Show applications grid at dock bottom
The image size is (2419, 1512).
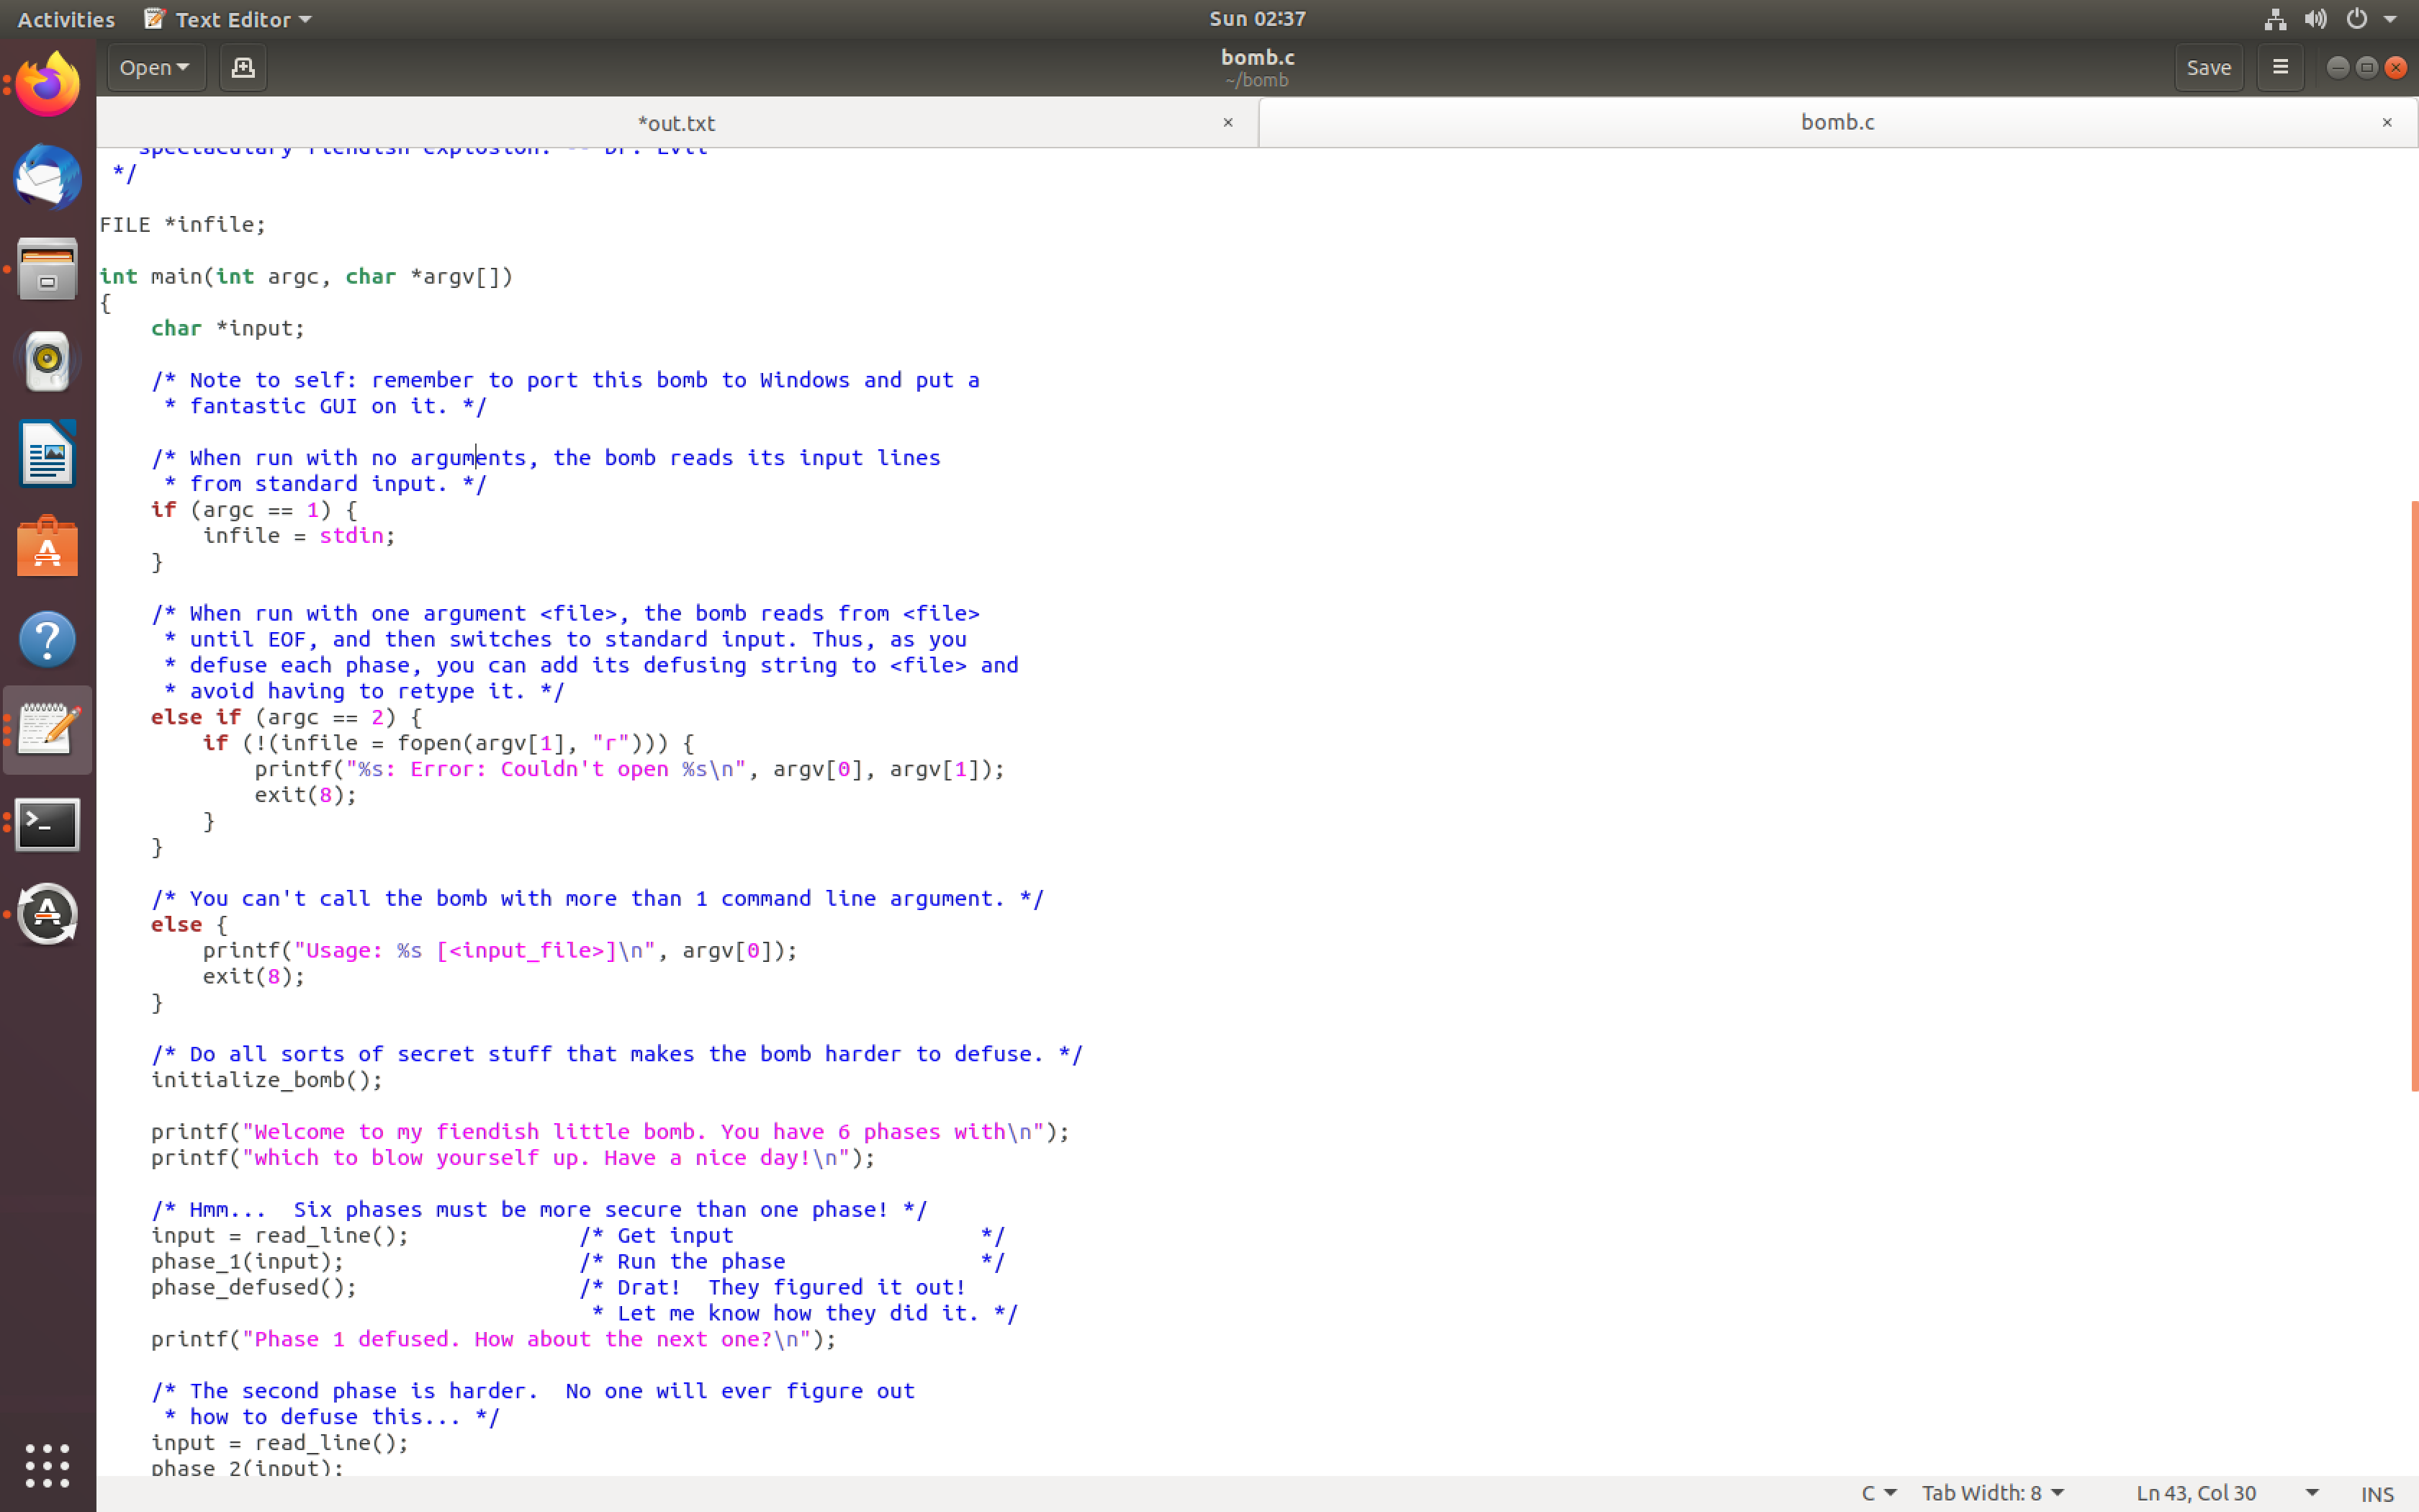coord(47,1466)
